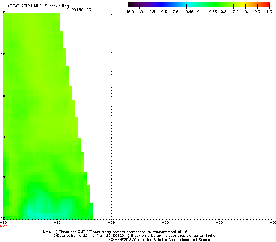276x242 pixels.
Task: Click the 0.0 colorbar label
Action: (257, 12)
